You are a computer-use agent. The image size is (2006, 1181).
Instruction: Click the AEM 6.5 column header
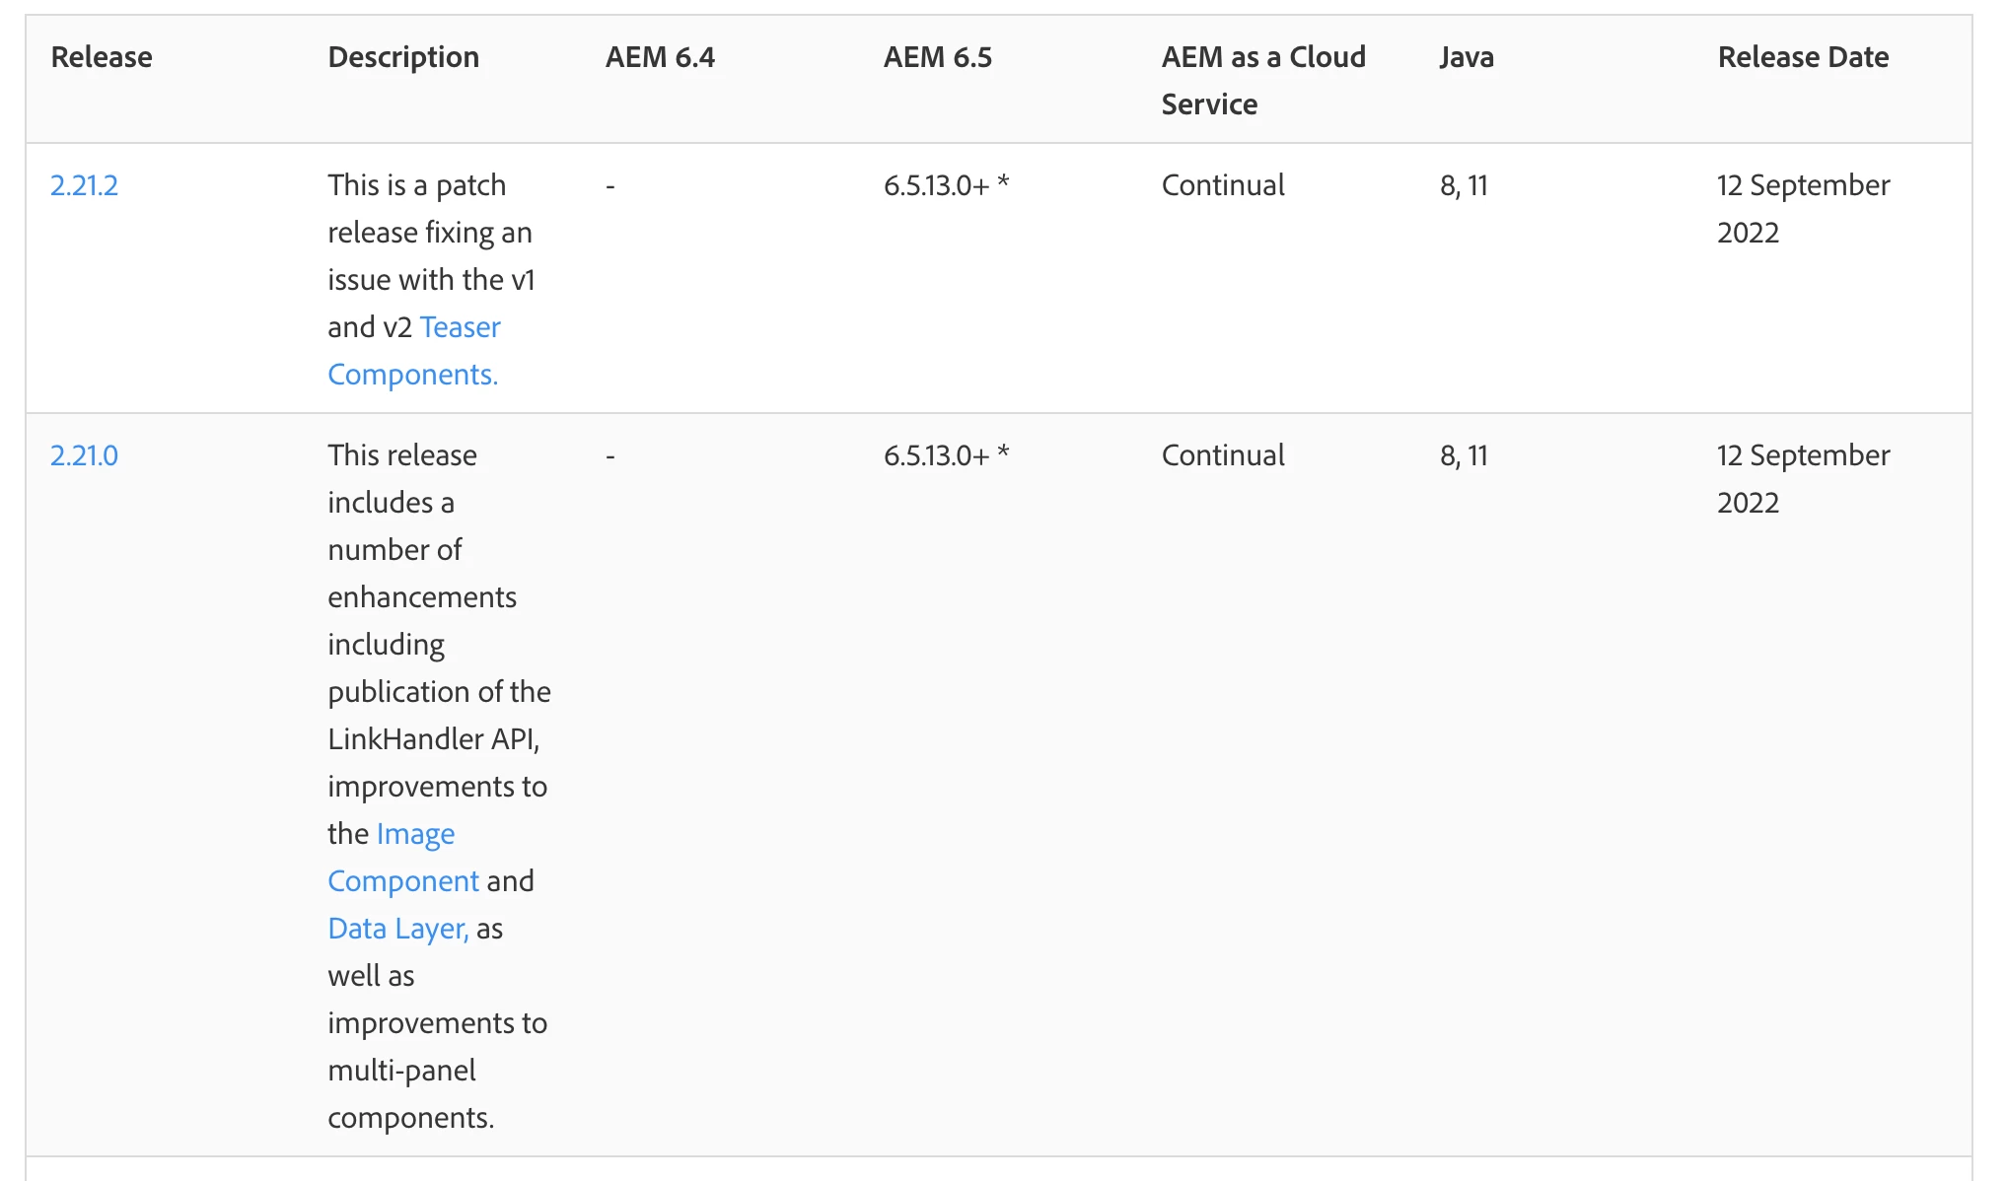937,57
